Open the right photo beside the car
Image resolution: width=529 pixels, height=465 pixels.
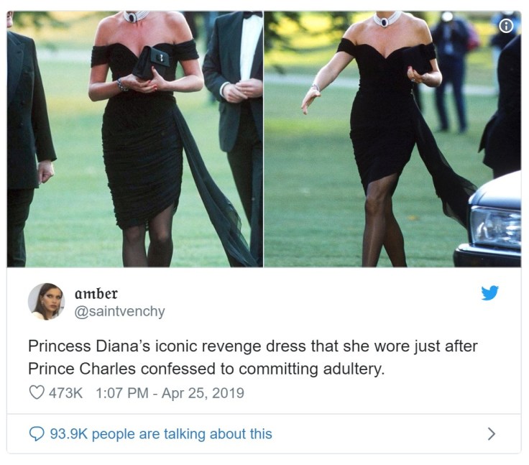(x=392, y=139)
